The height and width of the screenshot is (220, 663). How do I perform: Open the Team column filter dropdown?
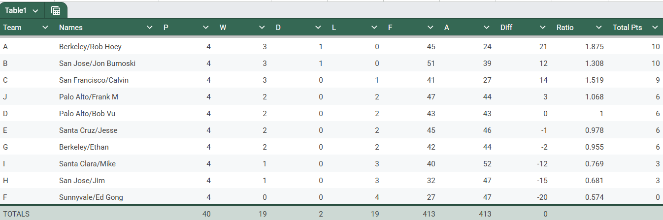[45, 28]
